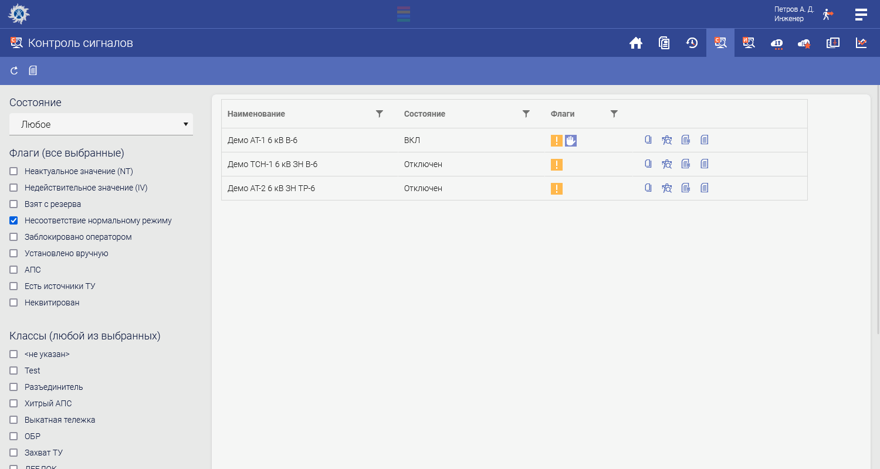Screen dimensions: 880x469
Task: Click the copy icon for Демо АТ-1 row
Action: tap(648, 140)
